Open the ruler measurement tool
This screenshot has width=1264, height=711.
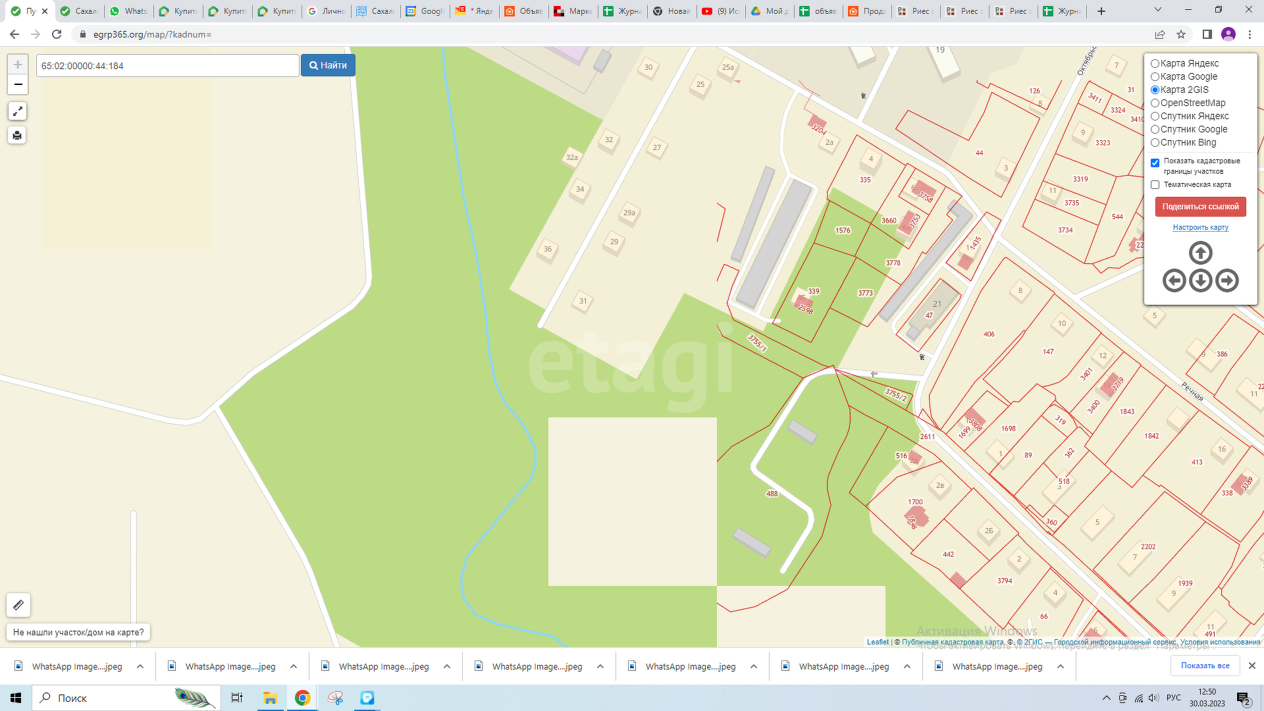pos(18,604)
